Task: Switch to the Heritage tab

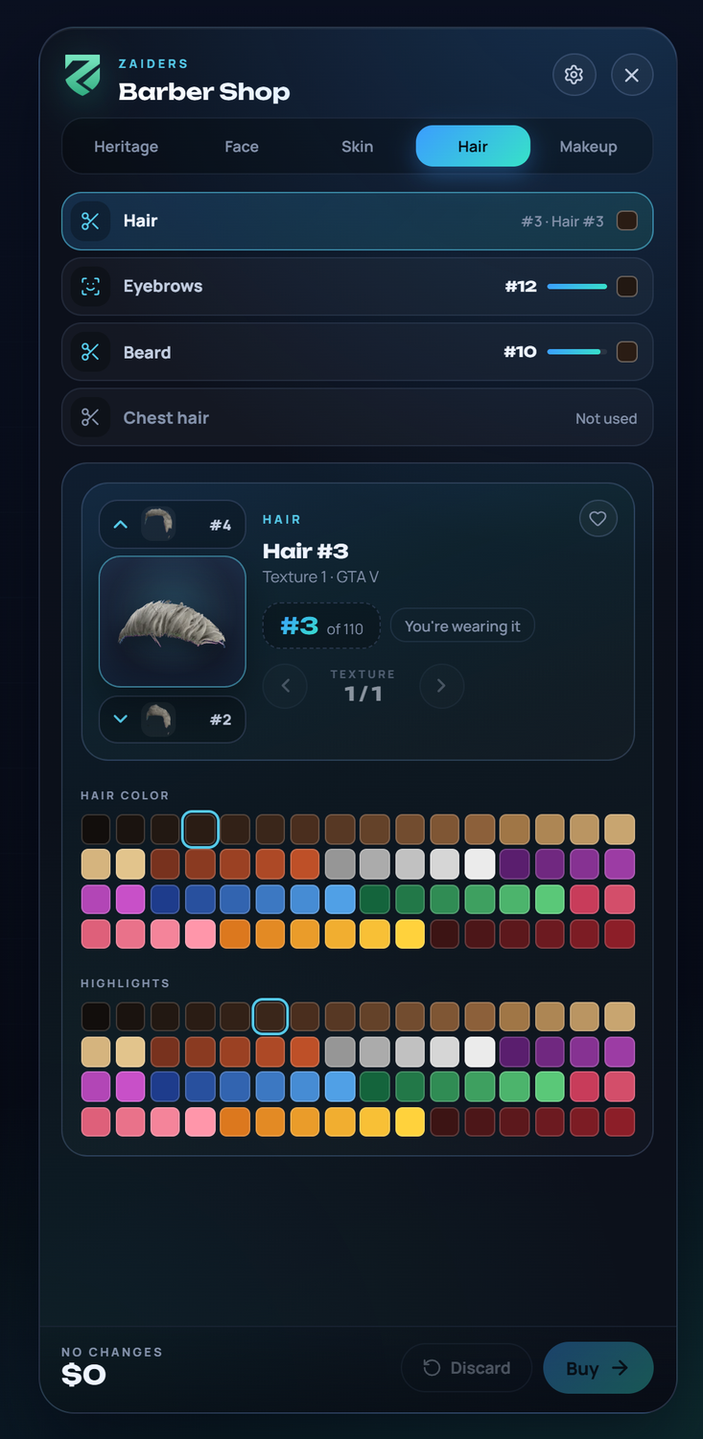Action: 126,147
